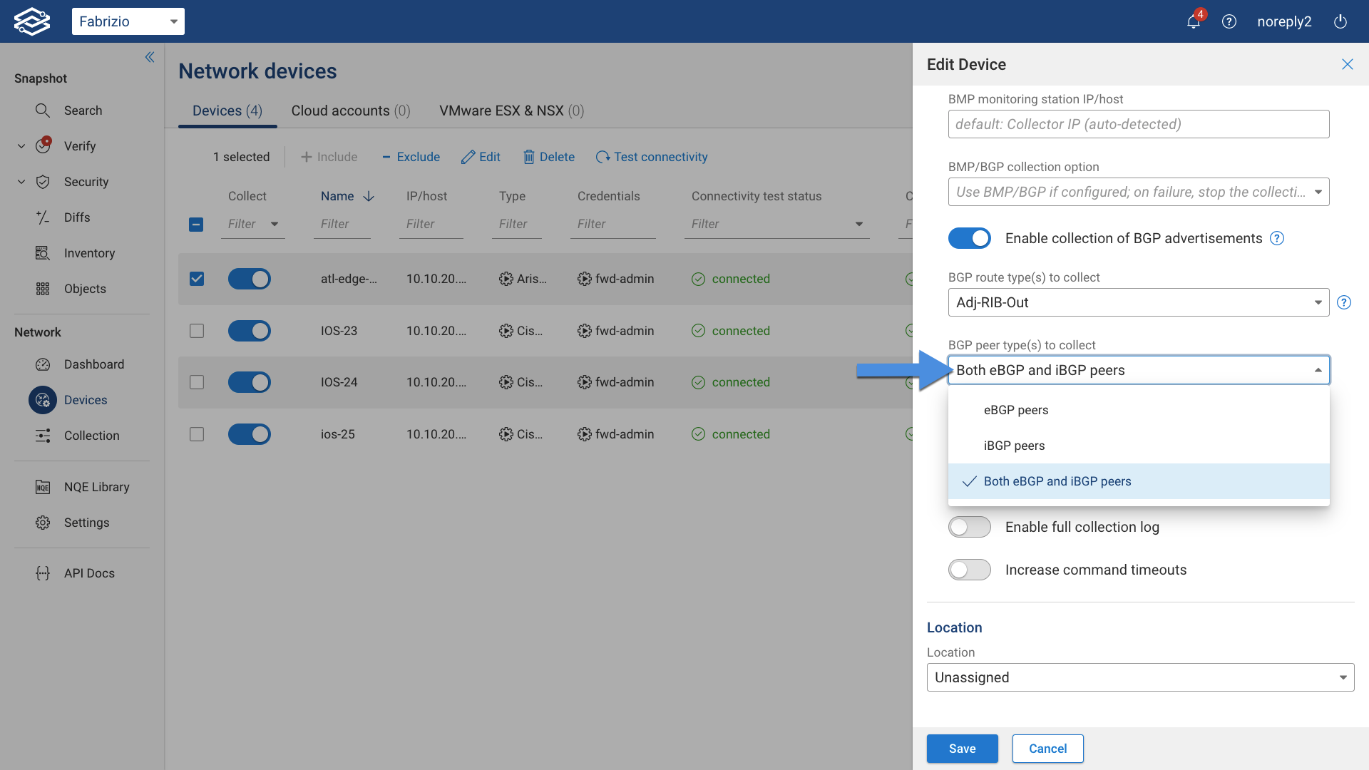Collapse the sidebar with the double chevron
Image resolution: width=1369 pixels, height=770 pixels.
tap(150, 57)
